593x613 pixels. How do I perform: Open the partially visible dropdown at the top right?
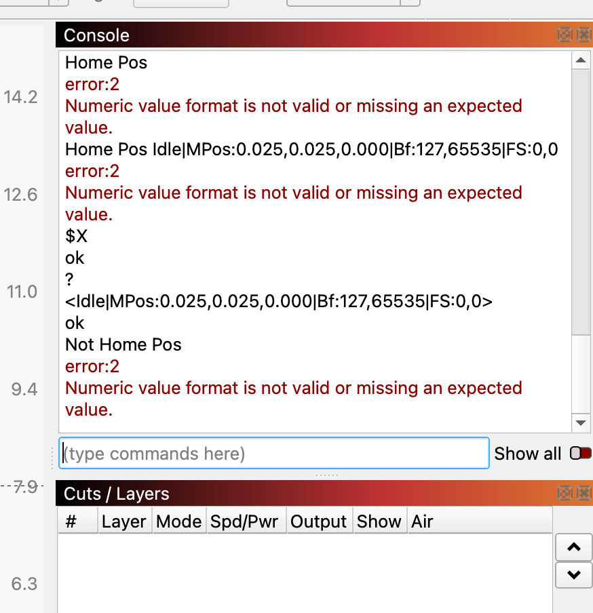[x=410, y=2]
